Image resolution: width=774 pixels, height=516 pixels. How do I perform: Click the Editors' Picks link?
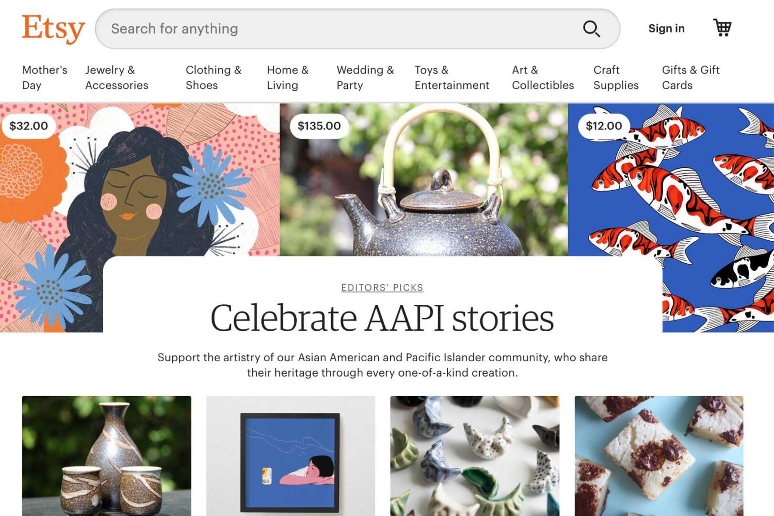click(x=382, y=288)
